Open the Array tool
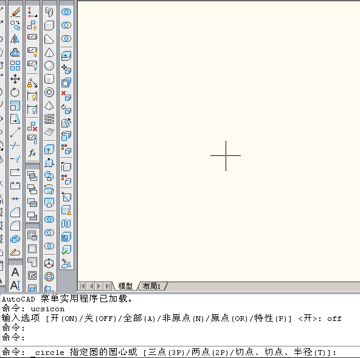 15,66
